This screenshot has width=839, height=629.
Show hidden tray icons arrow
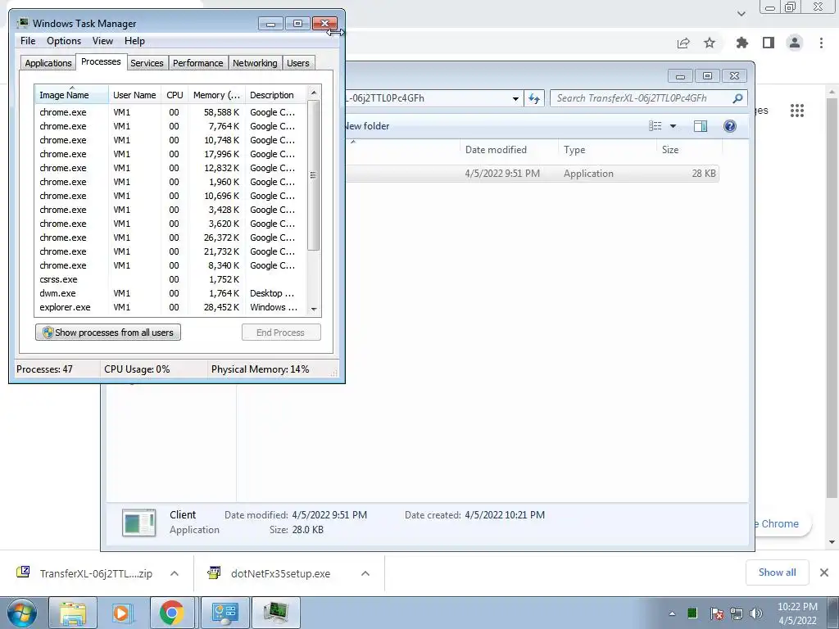[672, 613]
